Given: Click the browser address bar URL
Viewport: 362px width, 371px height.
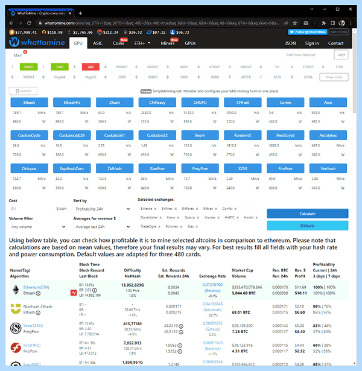Looking at the screenshot, I should point(162,23).
